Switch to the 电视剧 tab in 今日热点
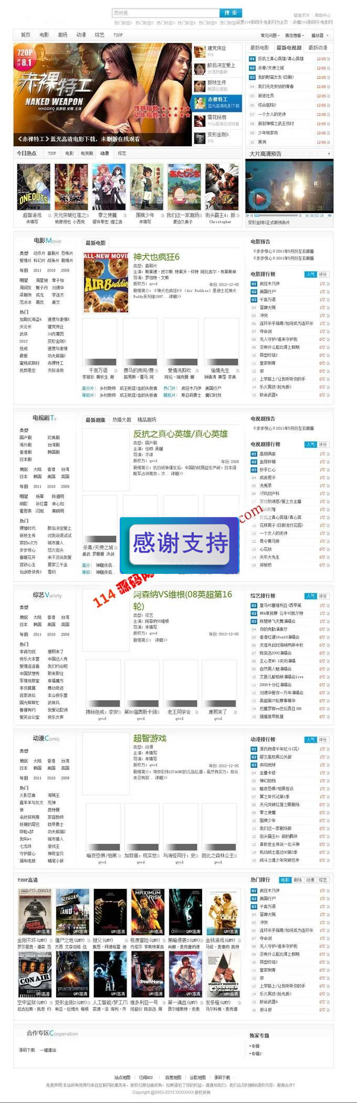Image resolution: width=357 pixels, height=1103 pixels. click(x=87, y=153)
